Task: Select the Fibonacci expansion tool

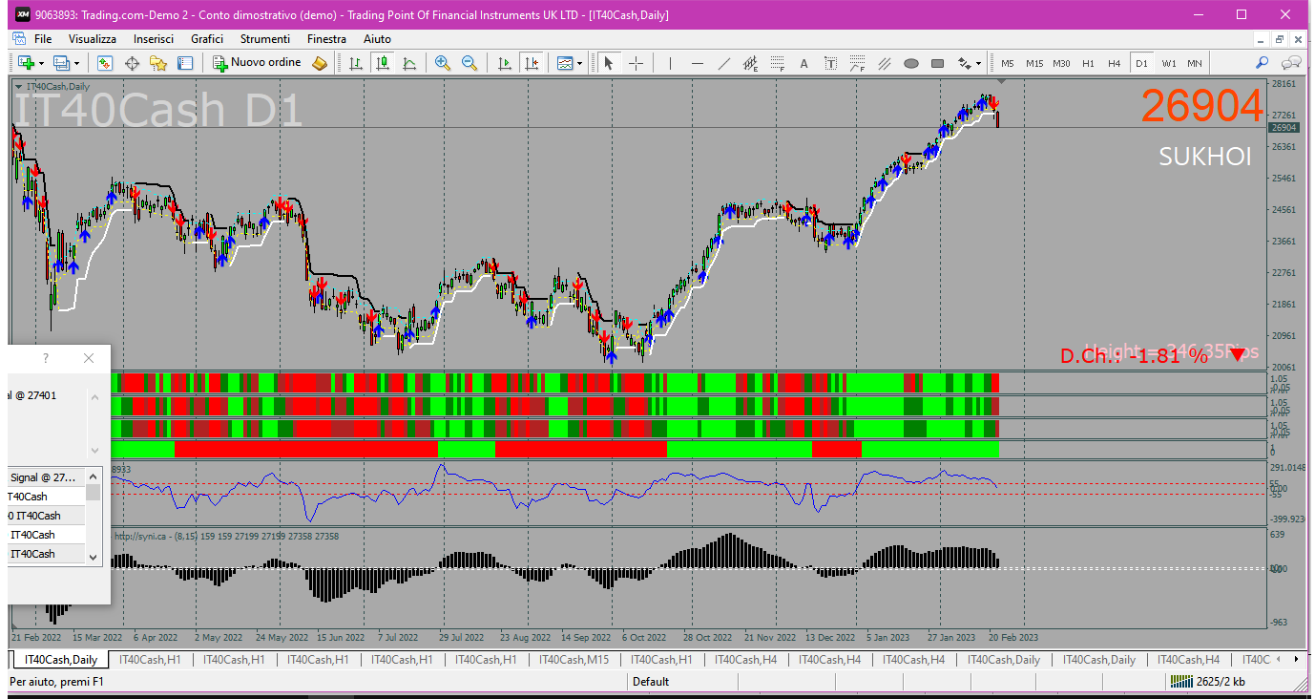Action: point(857,63)
